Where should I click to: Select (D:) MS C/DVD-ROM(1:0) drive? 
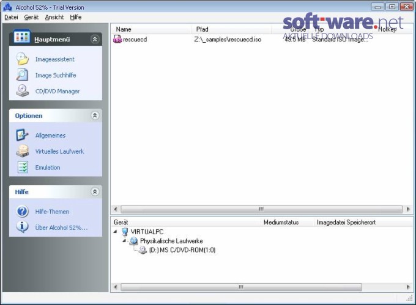pyautogui.click(x=182, y=250)
